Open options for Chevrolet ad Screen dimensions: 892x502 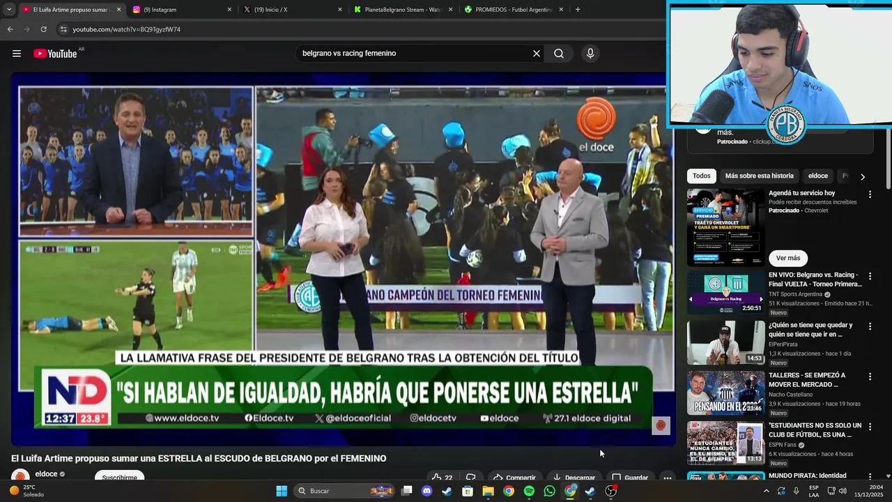[x=870, y=195]
